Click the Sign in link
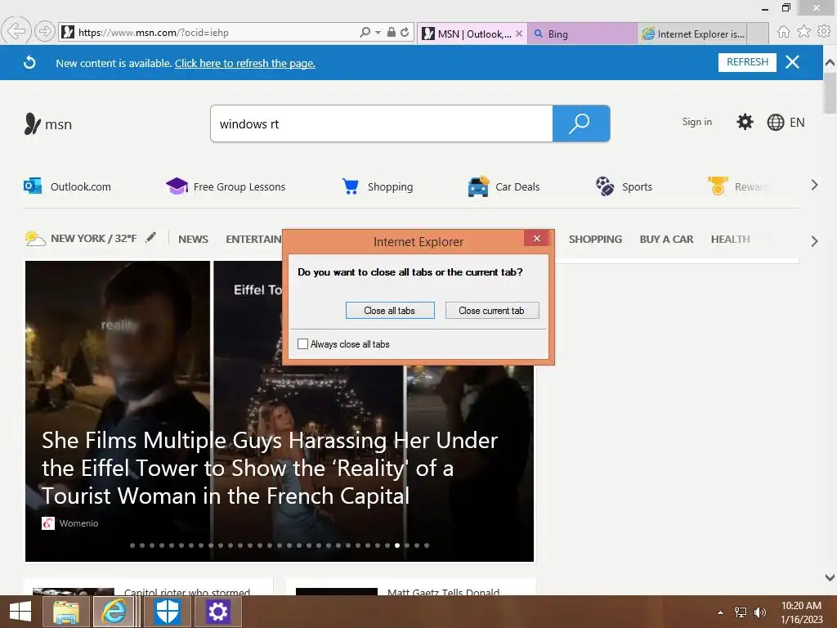 coord(696,122)
